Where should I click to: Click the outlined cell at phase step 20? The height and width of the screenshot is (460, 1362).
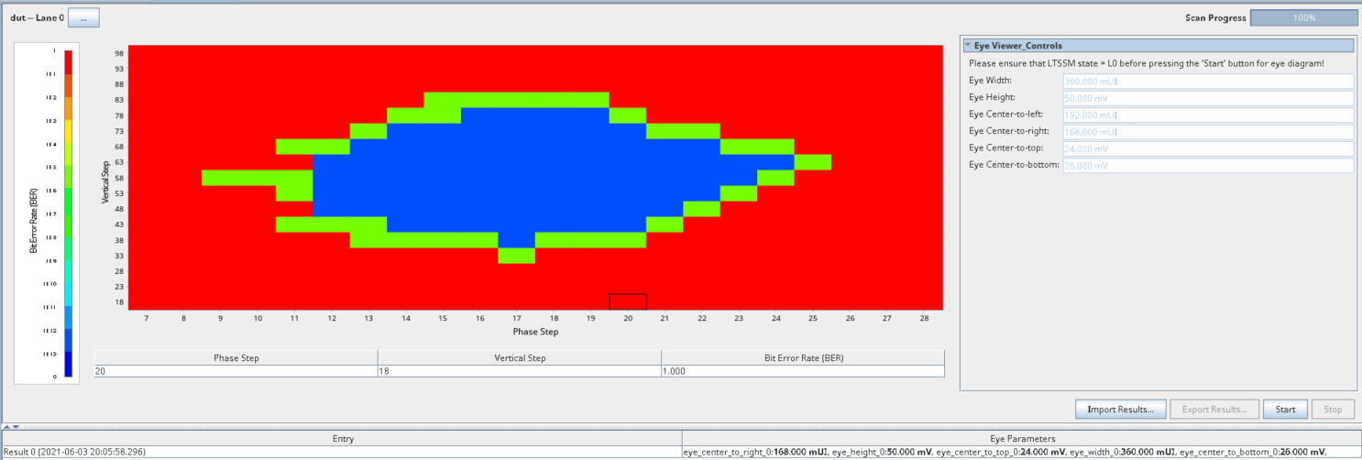coord(628,301)
